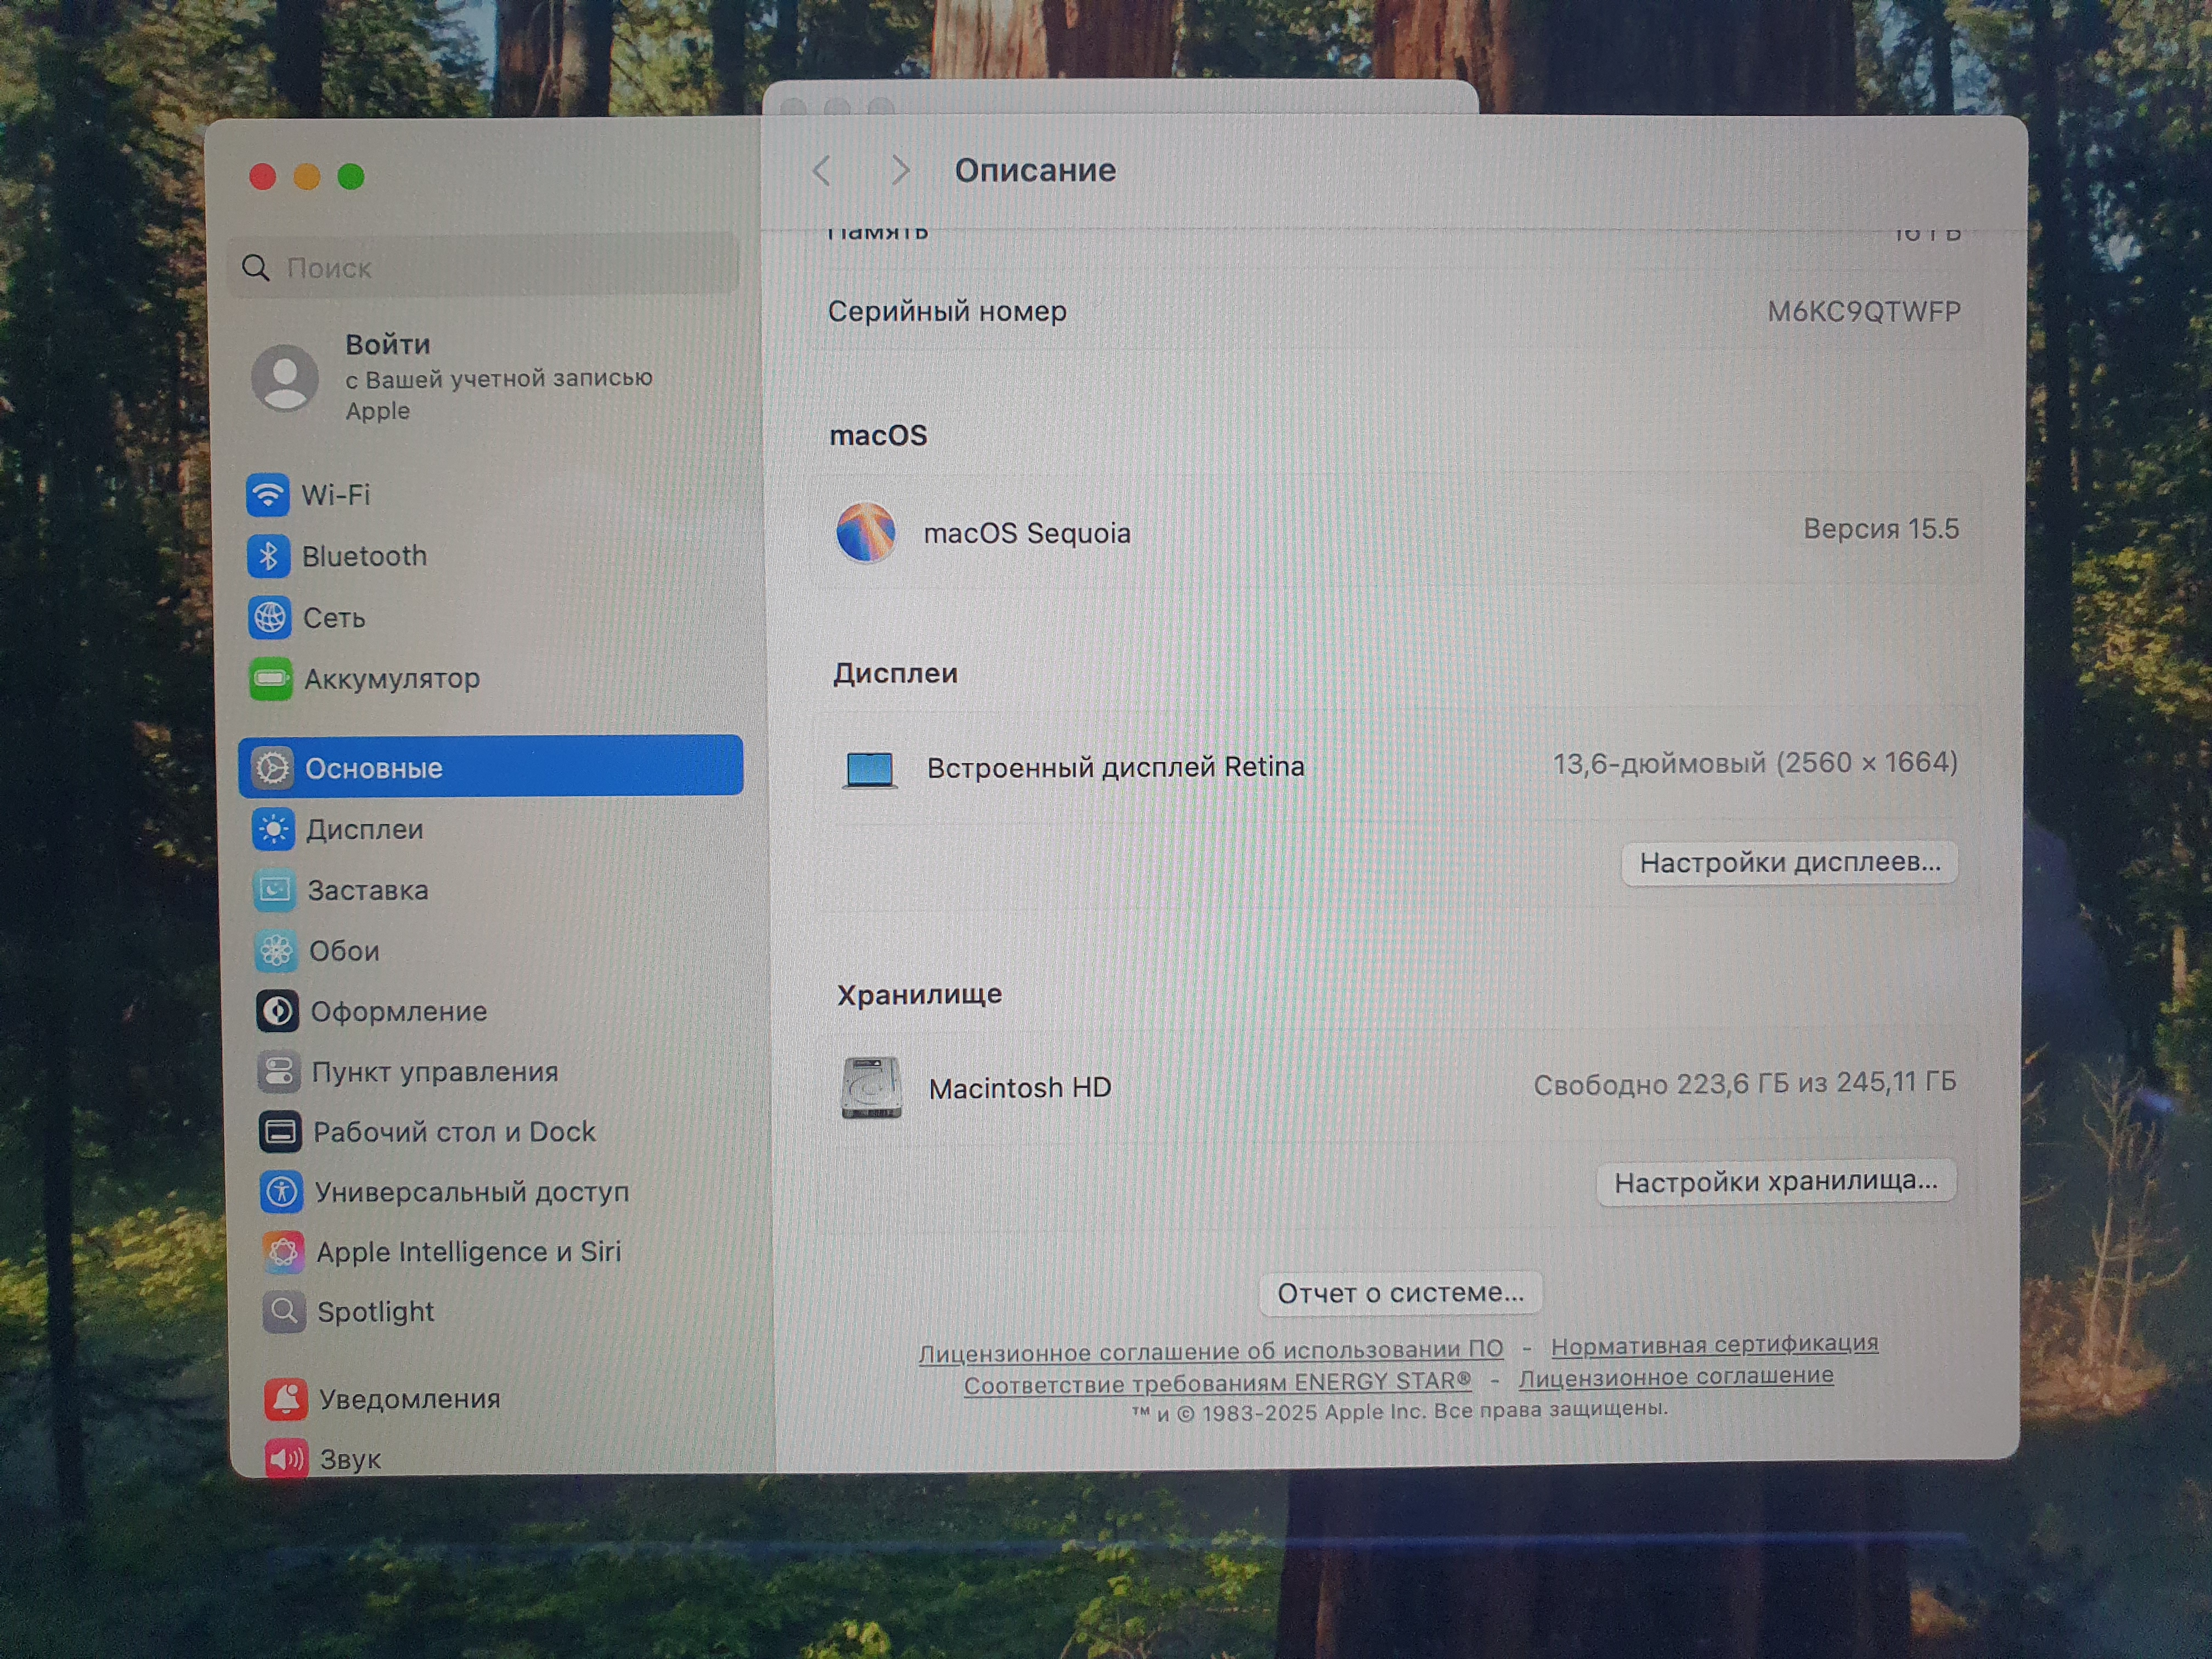This screenshot has width=2212, height=1659.
Task: Click Войти to sign in with Apple account
Action: click(388, 345)
